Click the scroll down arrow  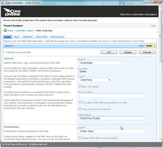pos(160,139)
